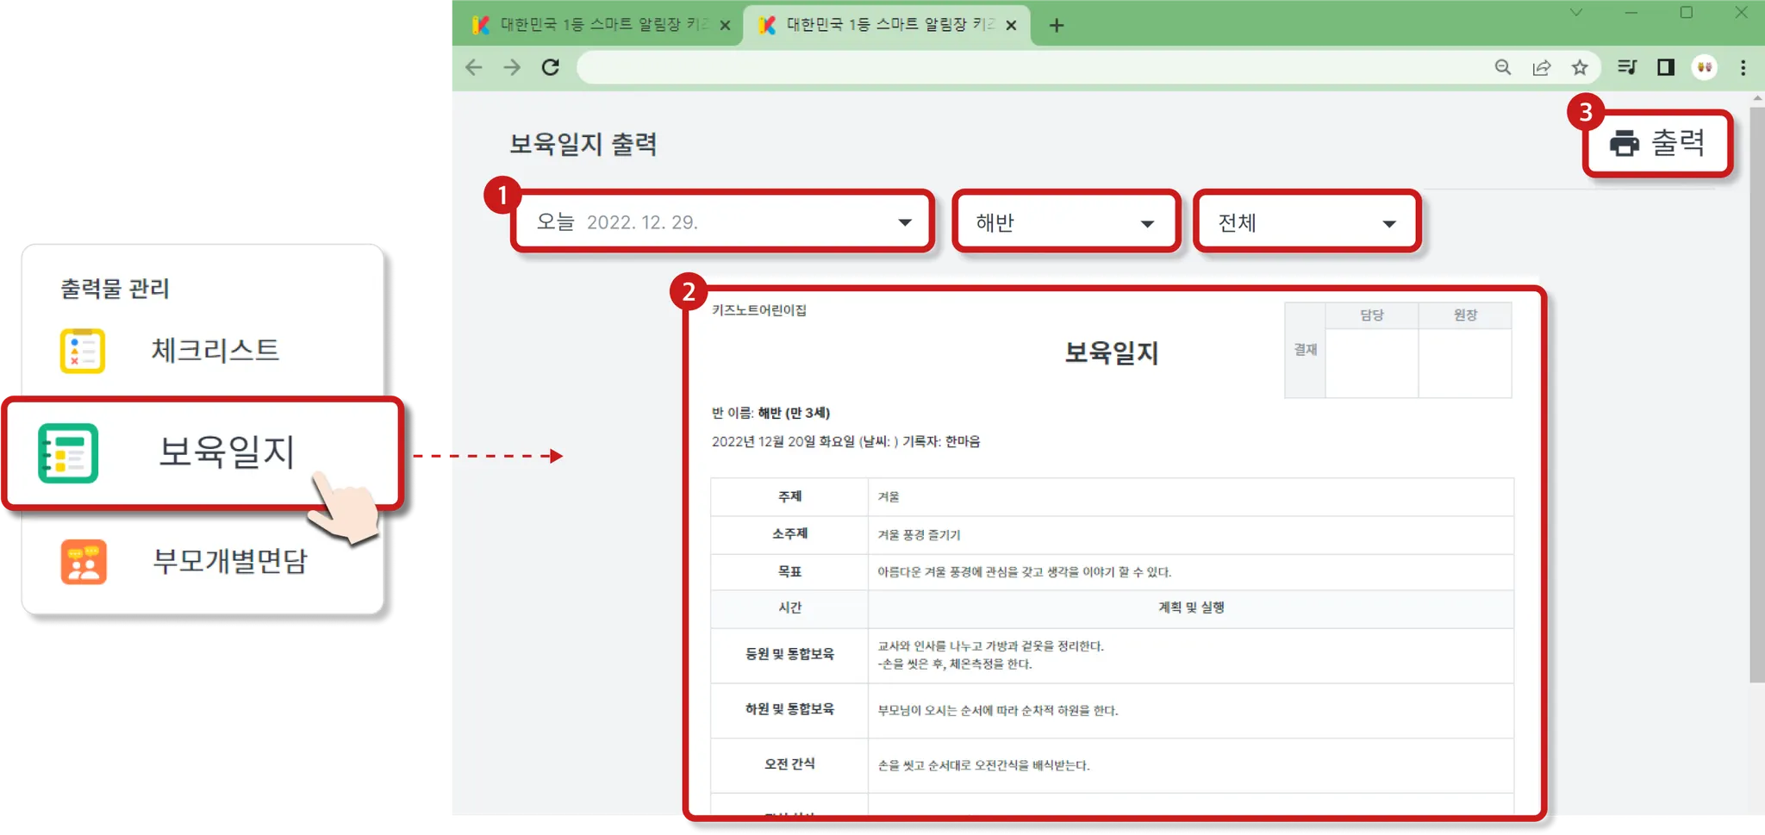Bookmark this page with the star icon
Image resolution: width=1765 pixels, height=835 pixels.
coord(1580,67)
